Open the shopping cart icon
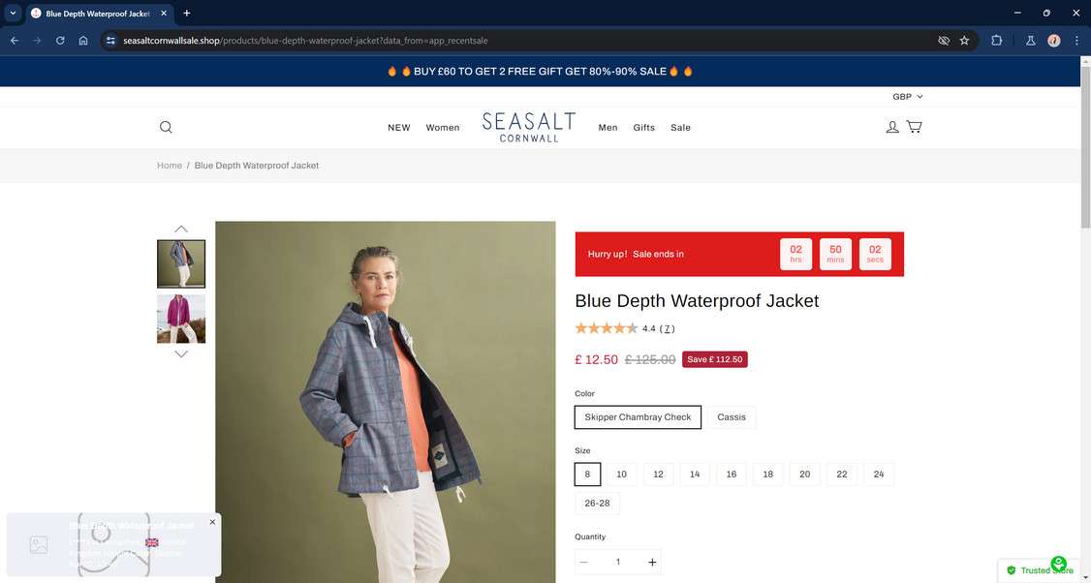The image size is (1091, 583). (915, 127)
